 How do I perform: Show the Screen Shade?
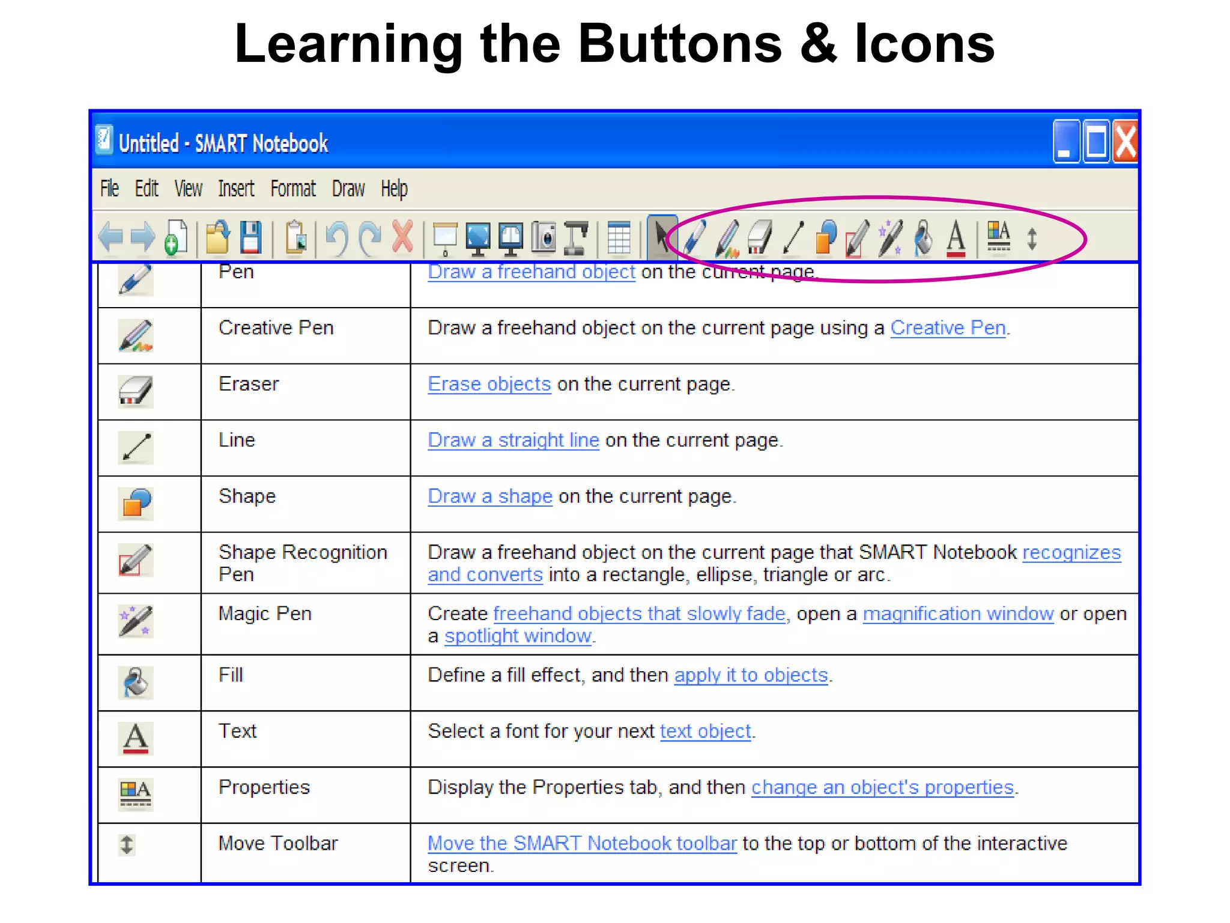tap(445, 239)
